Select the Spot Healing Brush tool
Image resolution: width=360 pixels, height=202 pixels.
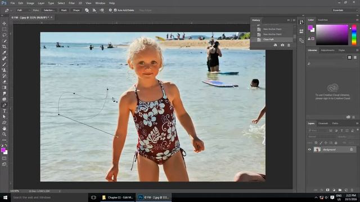click(4, 58)
